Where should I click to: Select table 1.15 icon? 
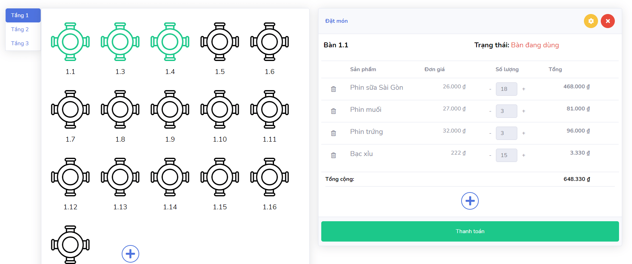220,177
